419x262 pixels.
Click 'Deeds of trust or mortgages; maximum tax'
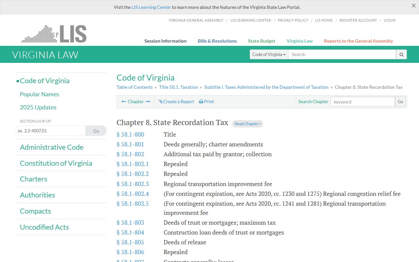(220, 223)
